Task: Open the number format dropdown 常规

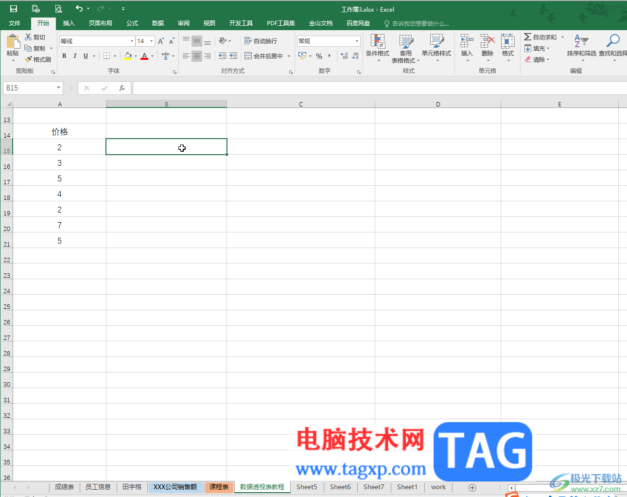Action: [x=357, y=41]
